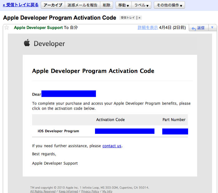Return to inbox via 受信トレイに戻る link

21,5
